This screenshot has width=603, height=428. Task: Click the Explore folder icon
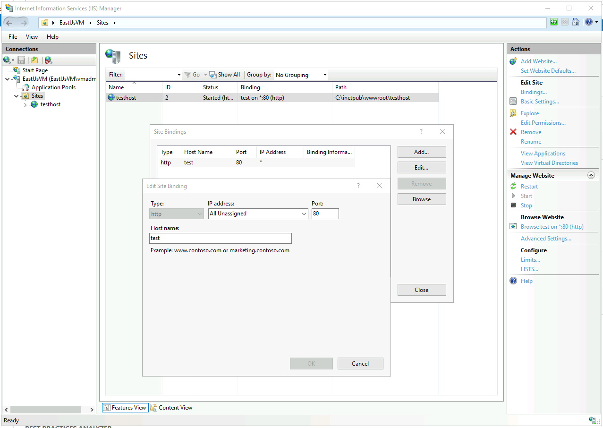tap(513, 113)
